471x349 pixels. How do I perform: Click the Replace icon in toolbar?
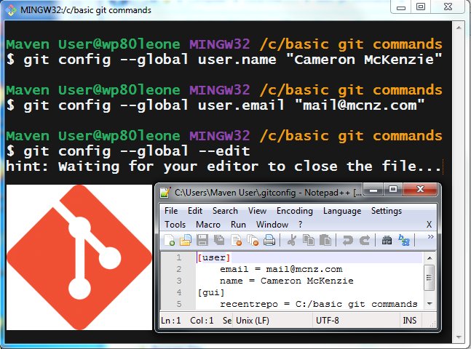404,241
